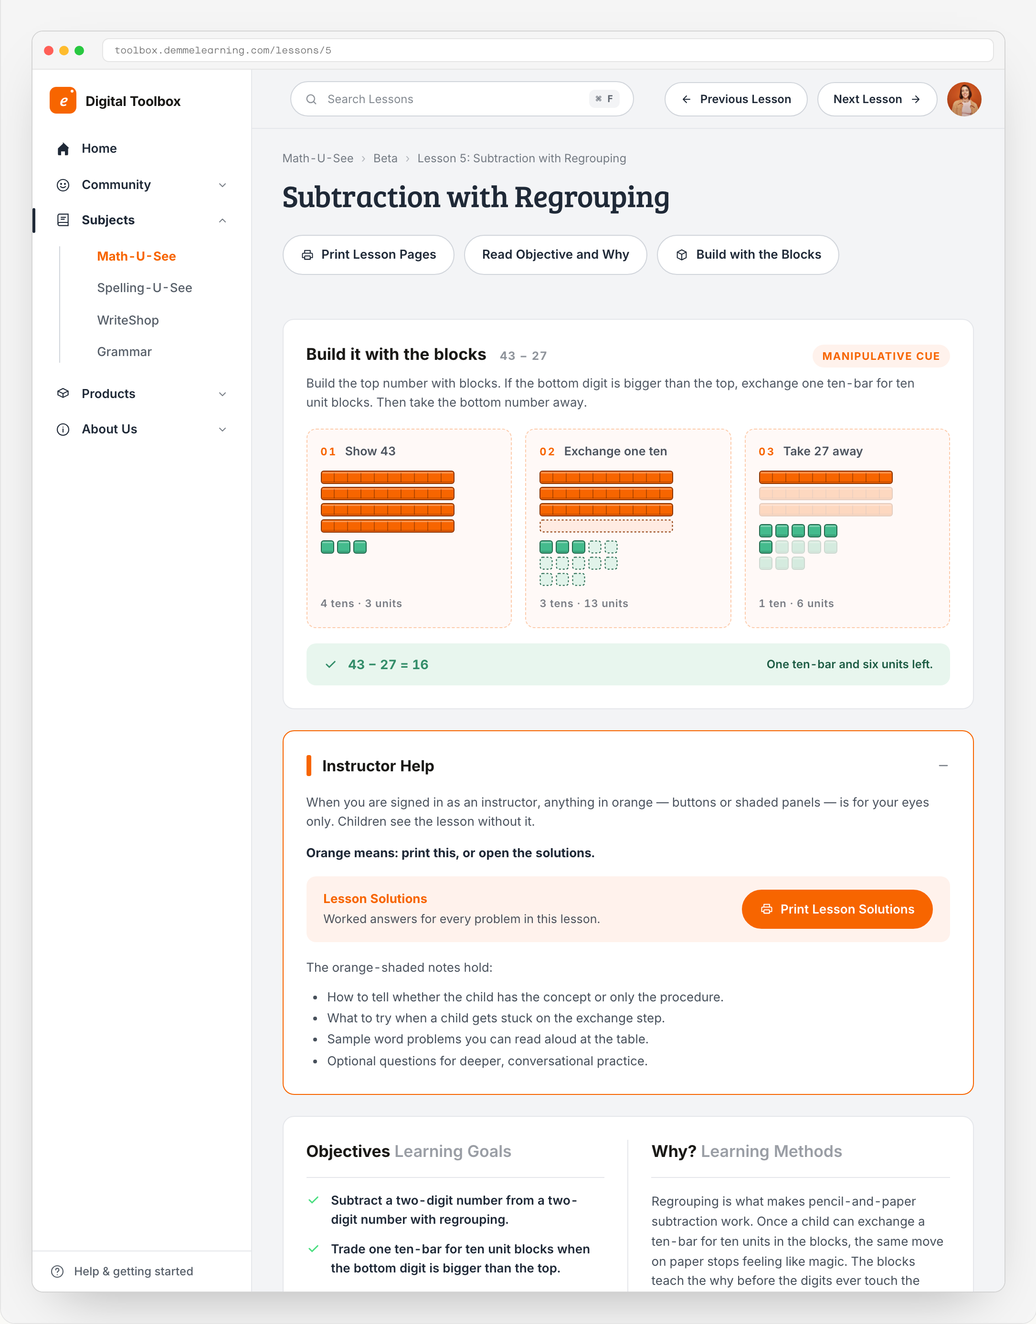Image resolution: width=1036 pixels, height=1324 pixels.
Task: Click the About Us info icon
Action: (63, 429)
